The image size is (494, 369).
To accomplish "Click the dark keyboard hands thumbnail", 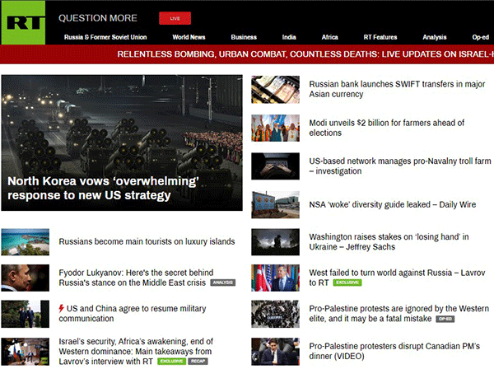I will (x=275, y=166).
